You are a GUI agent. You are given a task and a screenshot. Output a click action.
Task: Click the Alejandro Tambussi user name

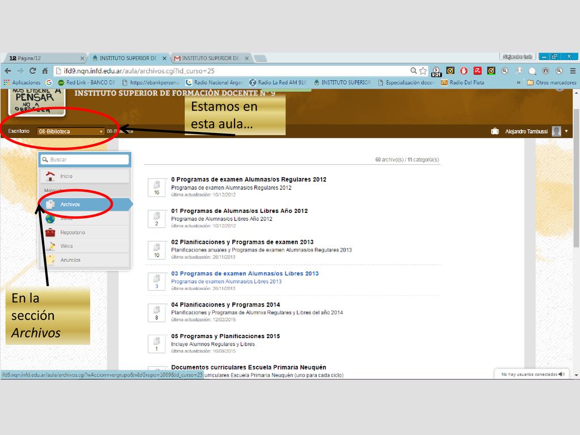tap(526, 131)
